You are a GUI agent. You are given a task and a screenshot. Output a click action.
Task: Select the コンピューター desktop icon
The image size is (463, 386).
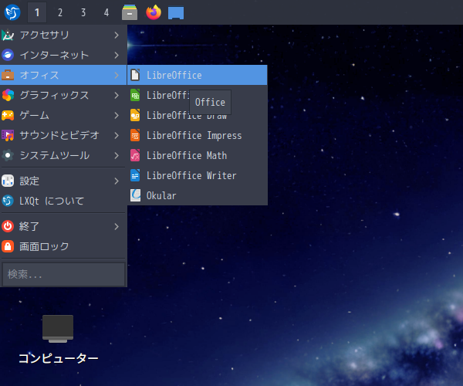58,329
